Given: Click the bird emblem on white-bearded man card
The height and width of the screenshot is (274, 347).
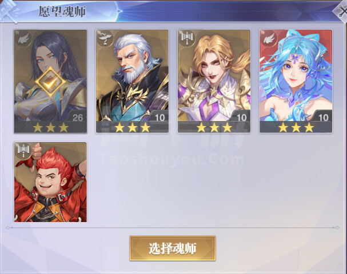Looking at the screenshot, I should click(105, 39).
